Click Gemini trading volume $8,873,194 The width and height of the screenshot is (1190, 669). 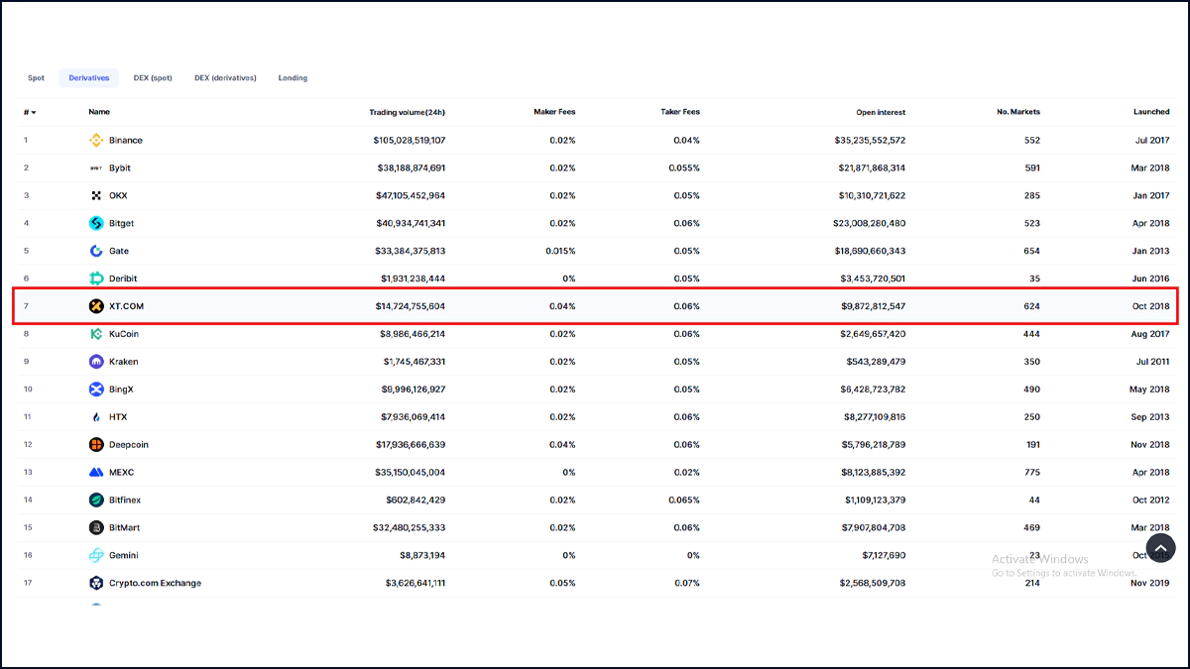(x=422, y=556)
